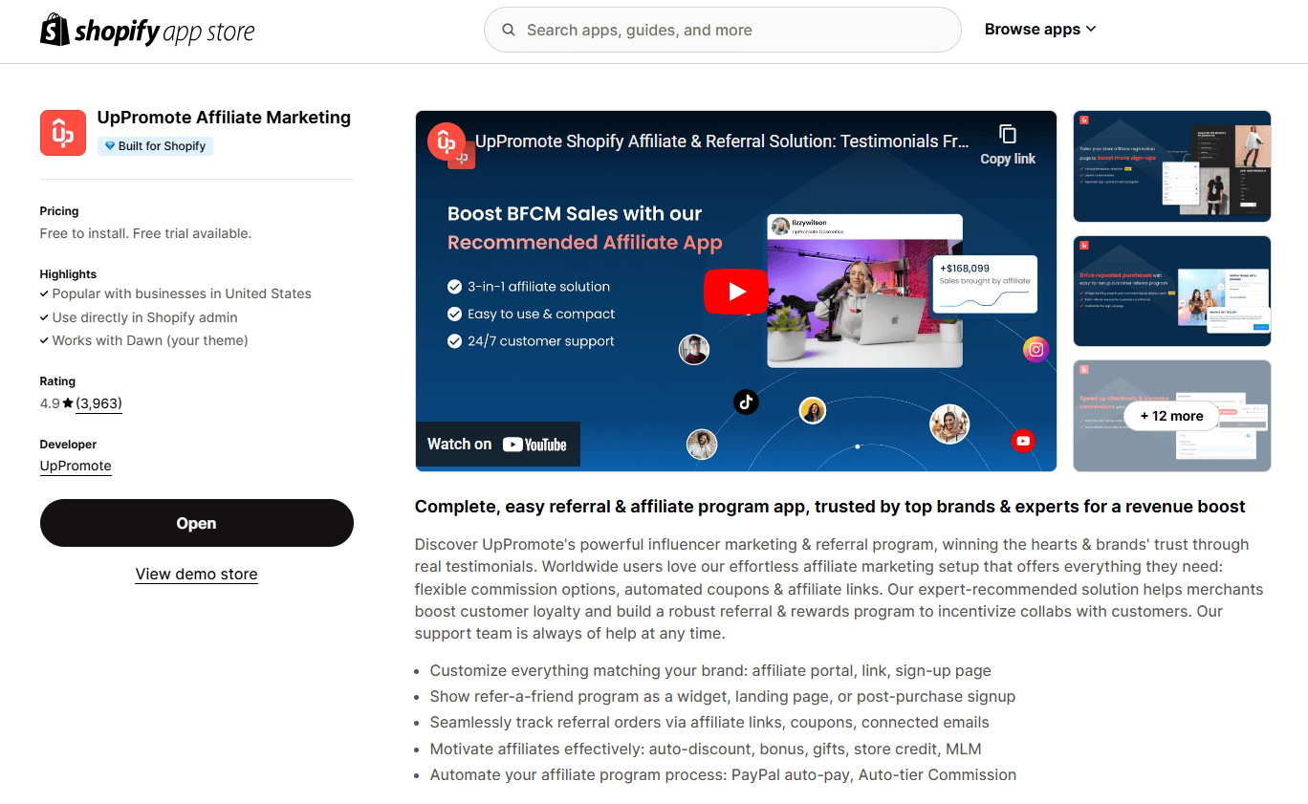The width and height of the screenshot is (1308, 804).
Task: Click the TikTok icon in video
Action: [x=746, y=402]
